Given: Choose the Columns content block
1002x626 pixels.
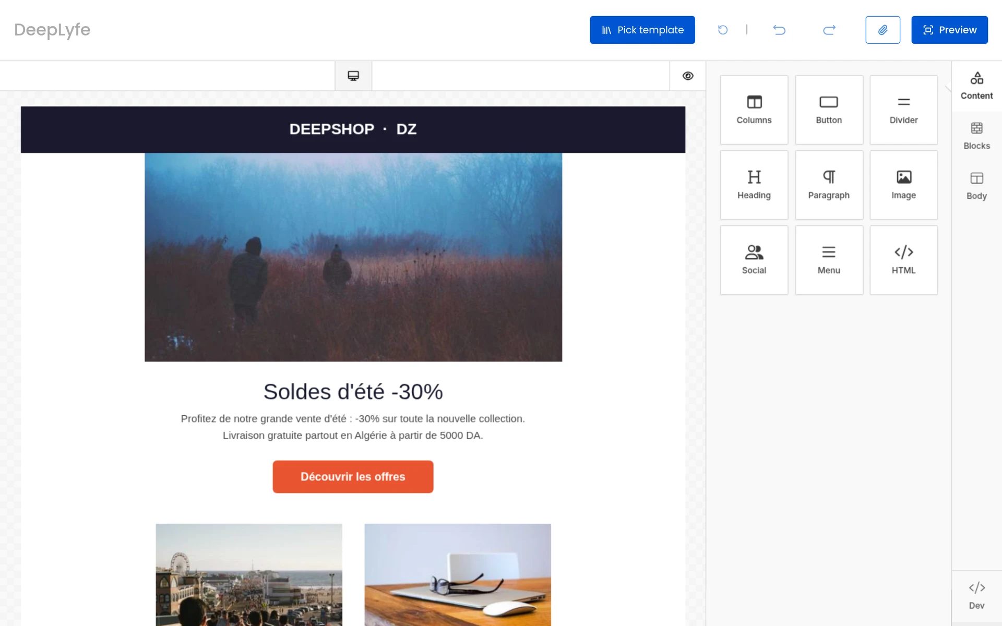Looking at the screenshot, I should pos(754,110).
